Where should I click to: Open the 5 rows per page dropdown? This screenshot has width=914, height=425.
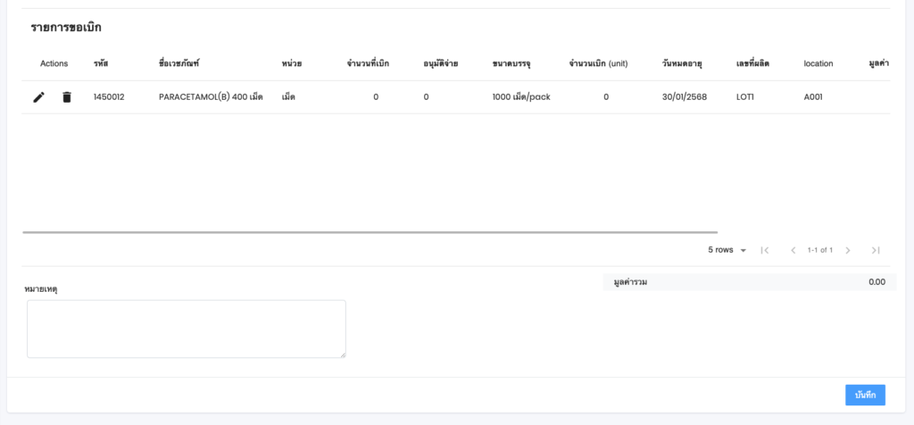point(727,250)
